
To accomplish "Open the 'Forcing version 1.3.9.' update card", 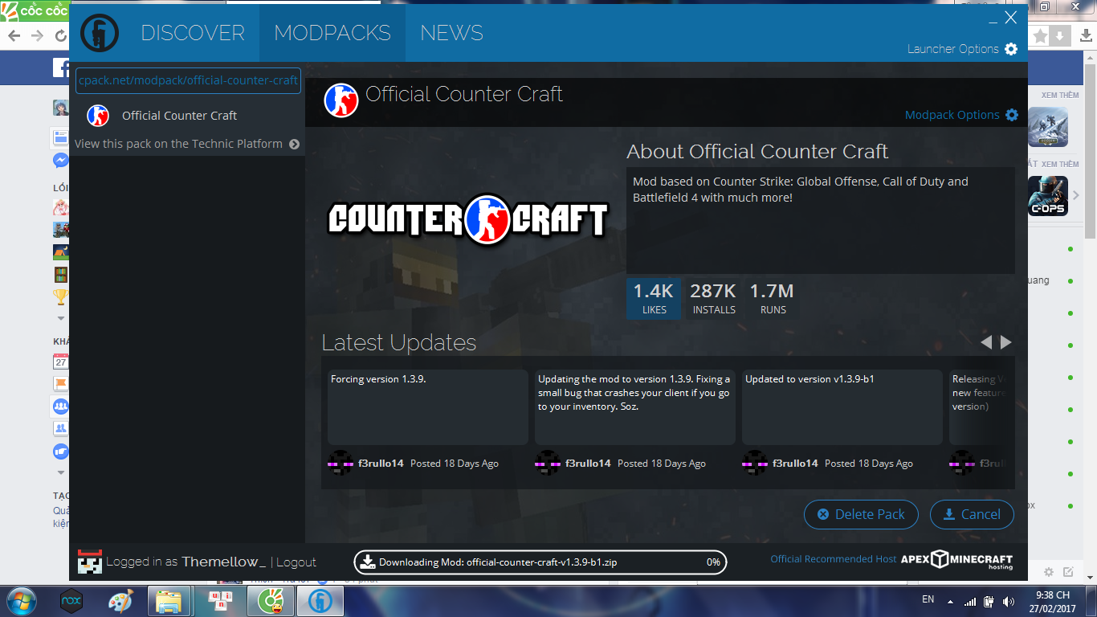I will pyautogui.click(x=428, y=407).
